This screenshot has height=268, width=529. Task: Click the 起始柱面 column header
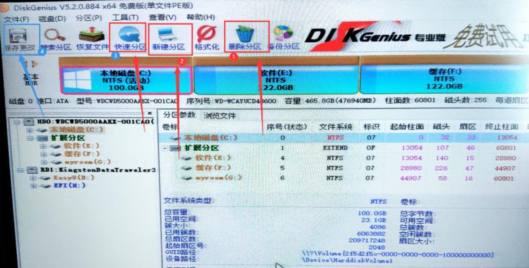click(407, 127)
